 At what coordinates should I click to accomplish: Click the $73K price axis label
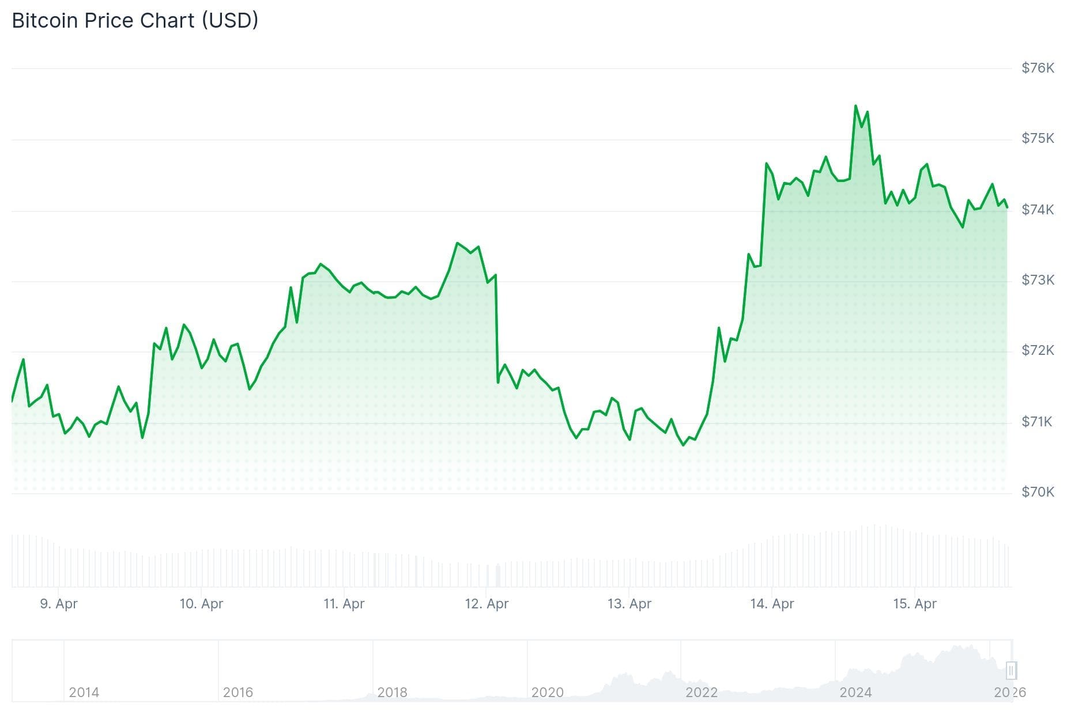pyautogui.click(x=1038, y=280)
